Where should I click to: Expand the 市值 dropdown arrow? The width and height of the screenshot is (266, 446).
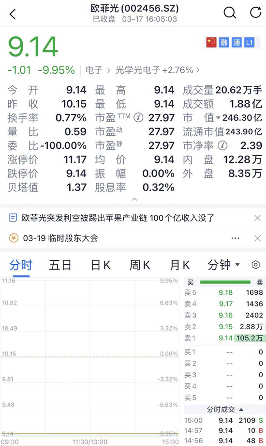coord(218,118)
